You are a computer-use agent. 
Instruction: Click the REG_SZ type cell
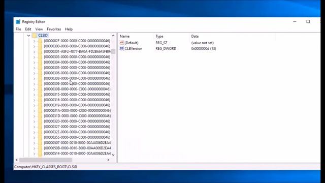pyautogui.click(x=161, y=43)
